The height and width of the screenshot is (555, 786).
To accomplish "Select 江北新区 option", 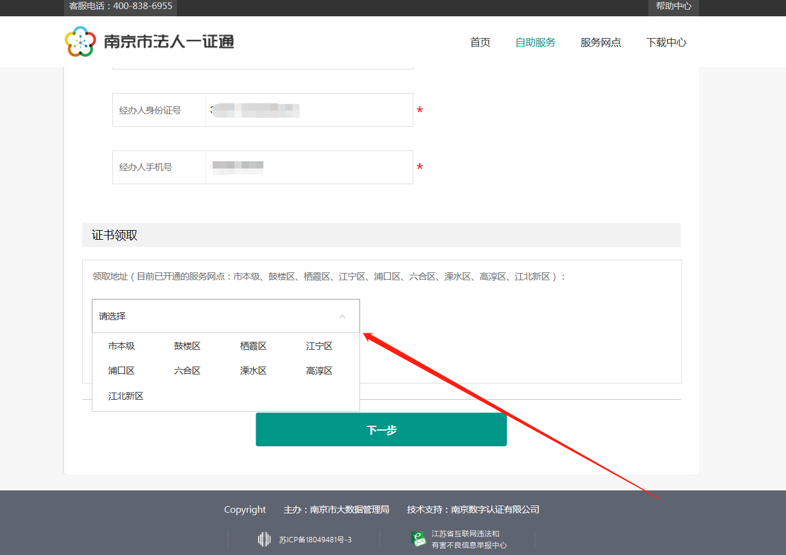I will (x=126, y=396).
